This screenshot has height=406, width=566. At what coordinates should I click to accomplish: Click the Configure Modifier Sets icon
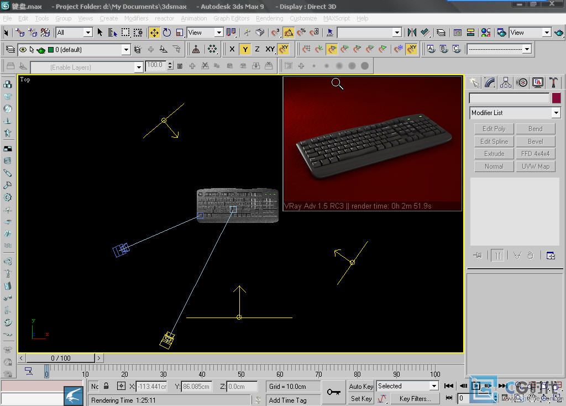[x=551, y=256]
